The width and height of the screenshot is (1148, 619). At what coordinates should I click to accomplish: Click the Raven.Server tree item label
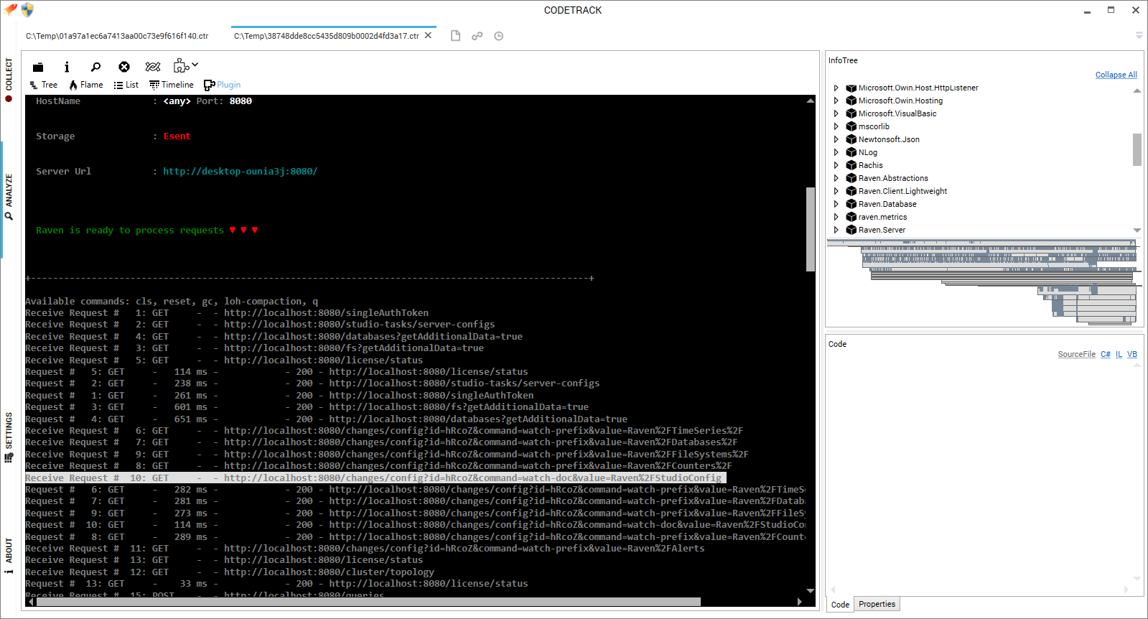tap(882, 230)
